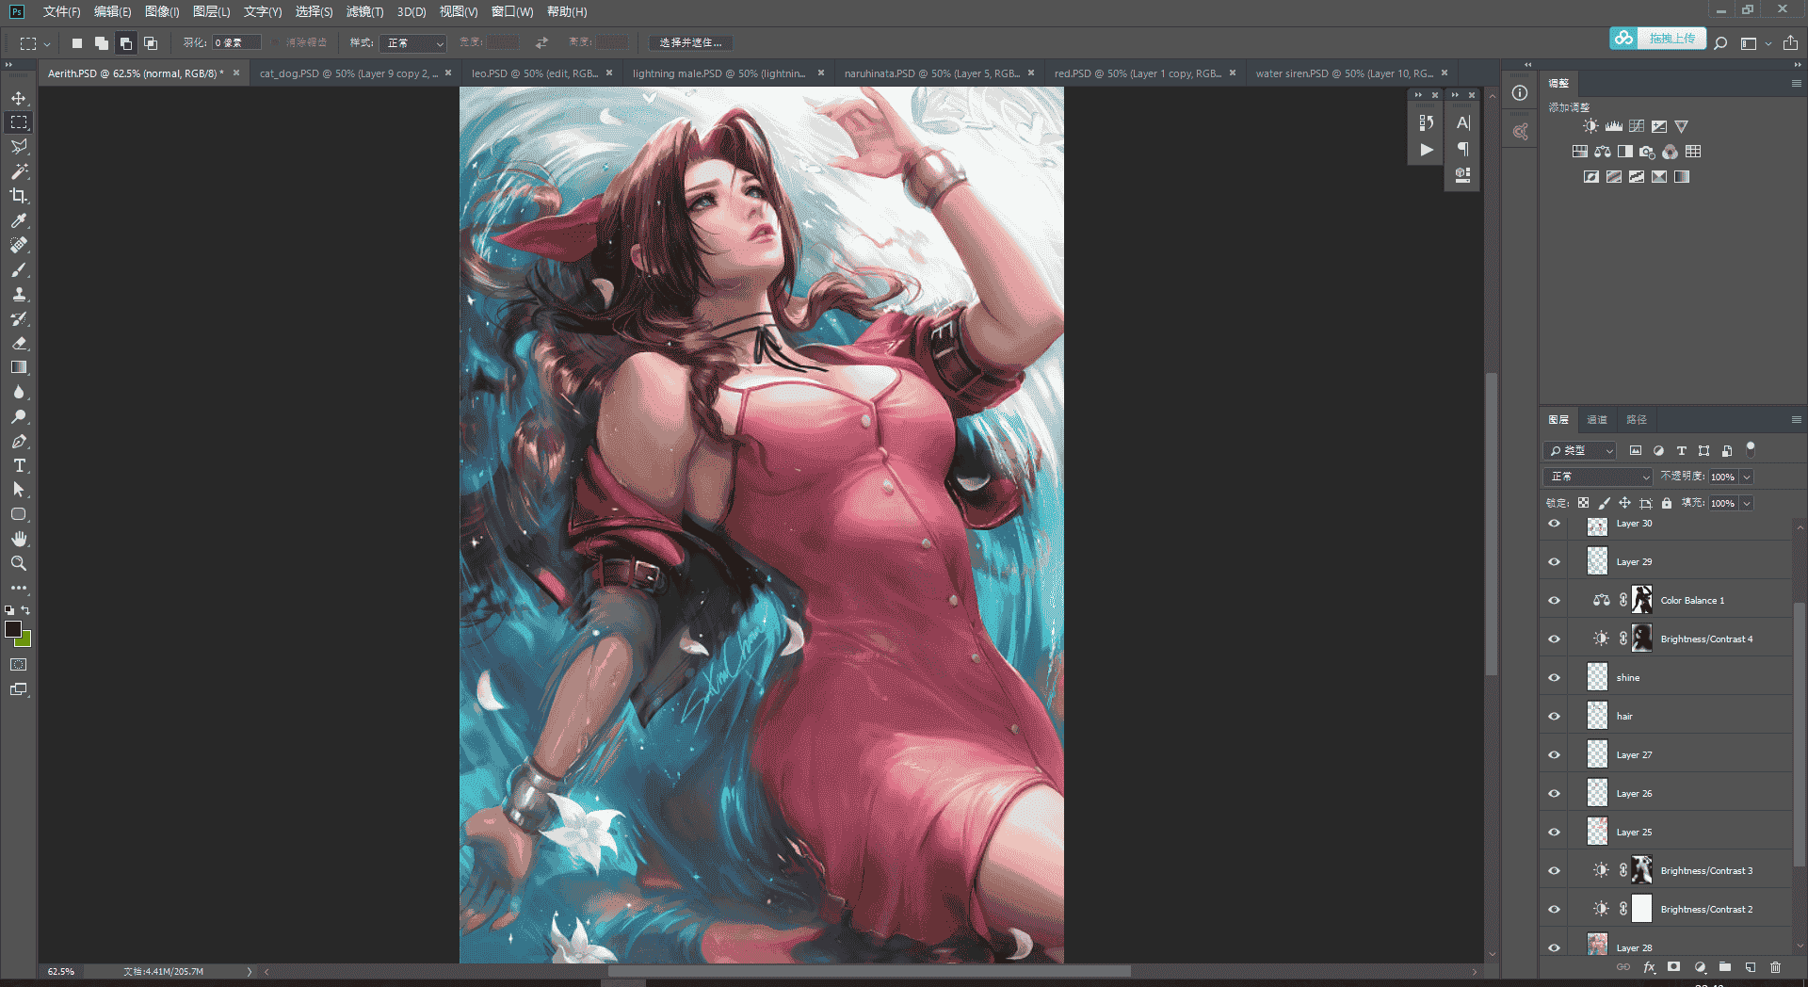Select the Horizontal Type tool
1808x987 pixels.
(x=19, y=465)
